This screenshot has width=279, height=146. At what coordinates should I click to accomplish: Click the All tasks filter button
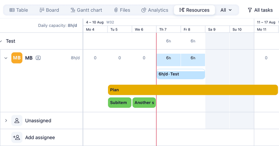click(x=260, y=10)
